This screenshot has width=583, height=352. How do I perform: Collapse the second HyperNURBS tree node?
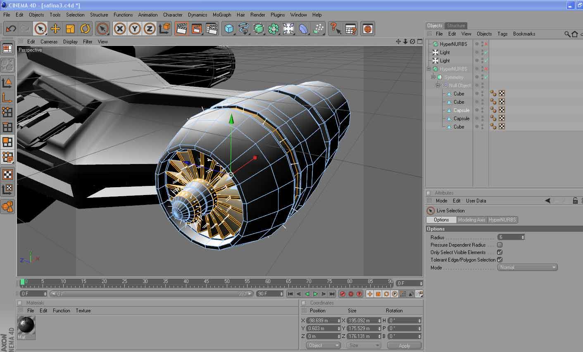(x=428, y=69)
